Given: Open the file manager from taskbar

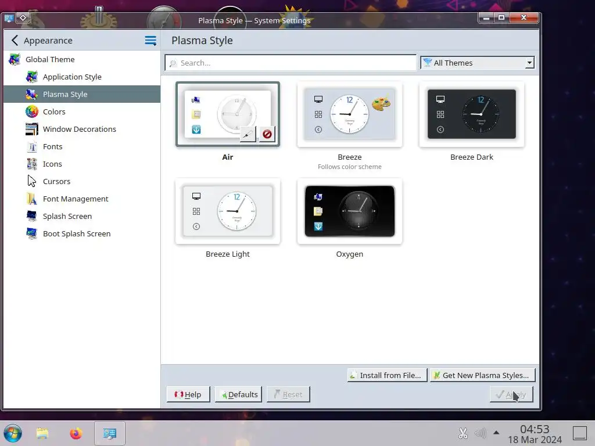Looking at the screenshot, I should (42, 433).
